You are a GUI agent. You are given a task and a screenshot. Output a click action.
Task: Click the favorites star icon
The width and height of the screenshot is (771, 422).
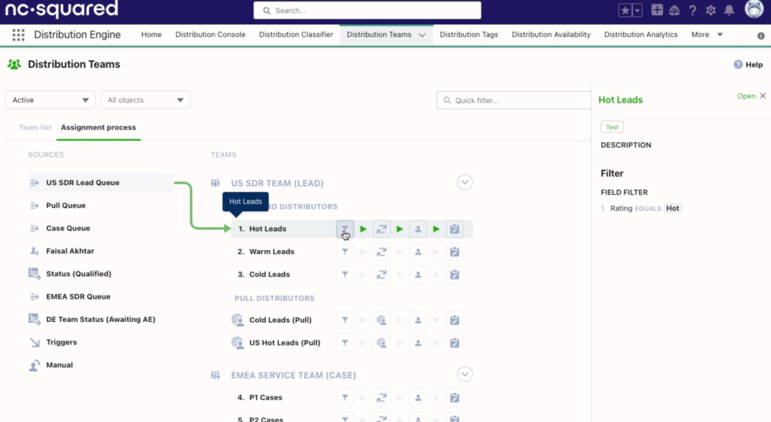625,11
